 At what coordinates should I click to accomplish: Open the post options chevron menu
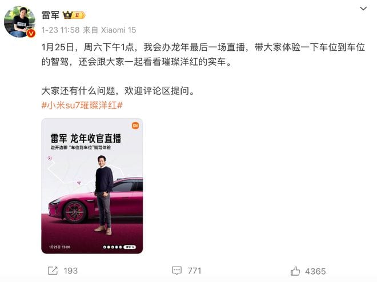click(363, 9)
